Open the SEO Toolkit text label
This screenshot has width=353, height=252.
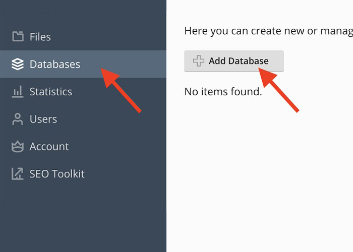click(57, 174)
